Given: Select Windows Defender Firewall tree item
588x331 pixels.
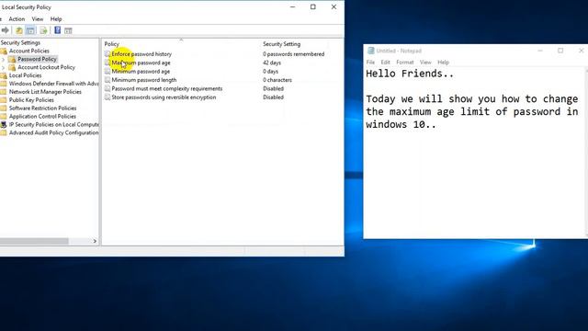Looking at the screenshot, I should click(x=53, y=84).
